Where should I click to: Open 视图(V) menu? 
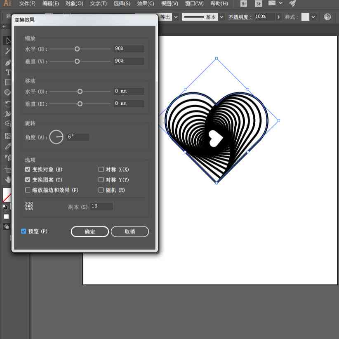click(169, 3)
